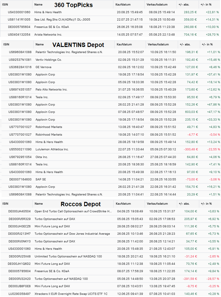The width and height of the screenshot is (221, 297).
Task: Click the -22,55 % percentage cell
Action: [x=214, y=149]
